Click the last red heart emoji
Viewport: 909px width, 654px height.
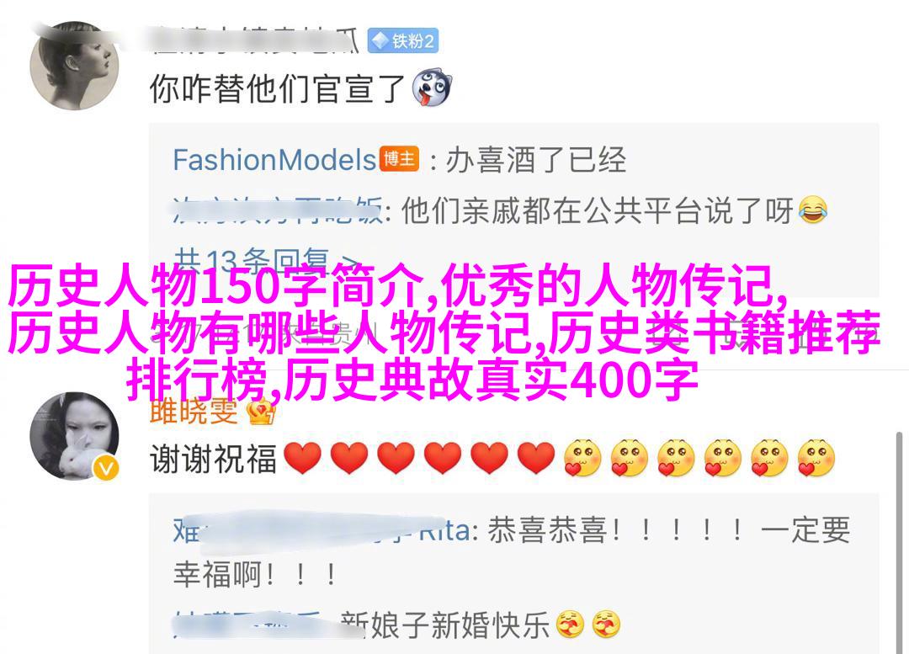coord(536,458)
